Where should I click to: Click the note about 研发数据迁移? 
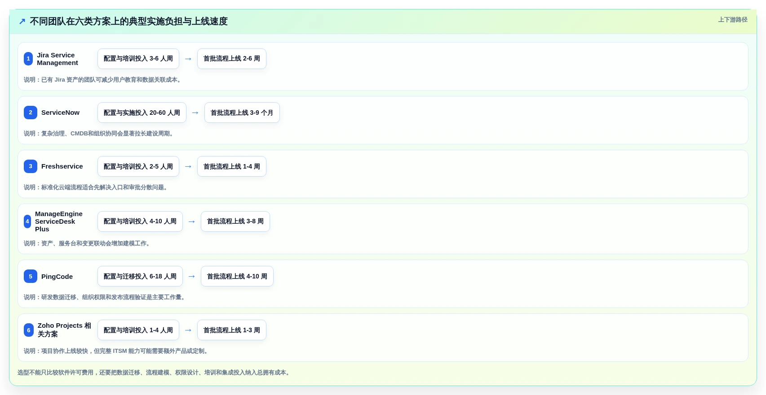coord(106,297)
